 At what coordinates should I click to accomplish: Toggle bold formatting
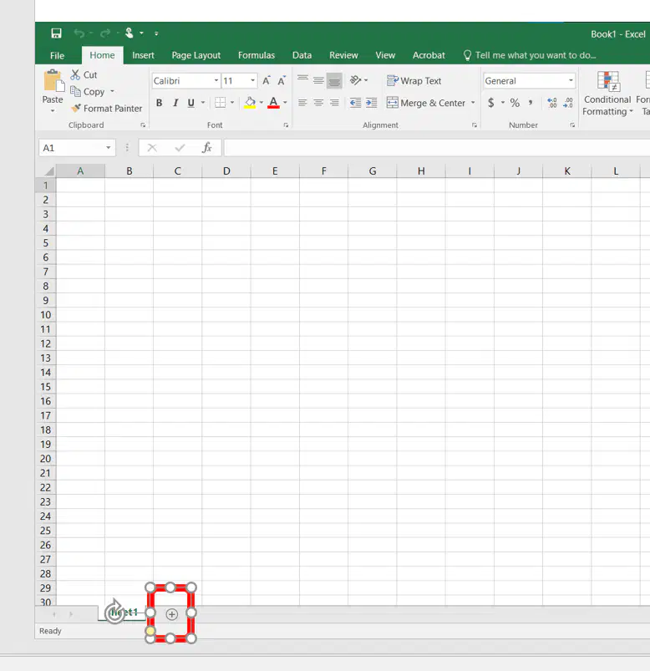coord(160,103)
